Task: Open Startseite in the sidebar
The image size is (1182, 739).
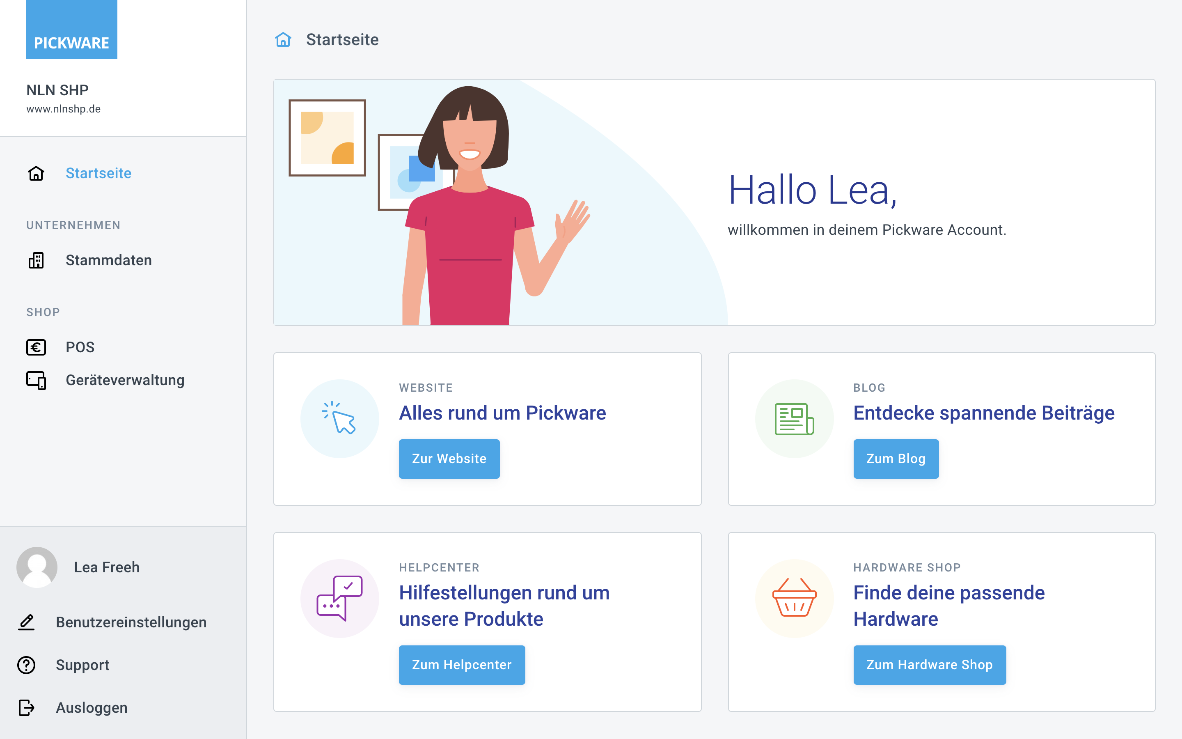Action: point(98,173)
